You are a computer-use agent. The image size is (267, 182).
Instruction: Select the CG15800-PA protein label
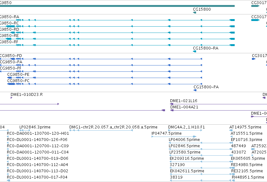coord(206,87)
